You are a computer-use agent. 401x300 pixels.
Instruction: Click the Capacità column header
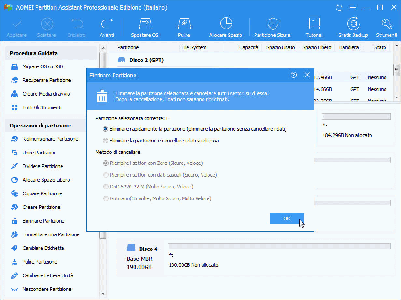(x=249, y=47)
